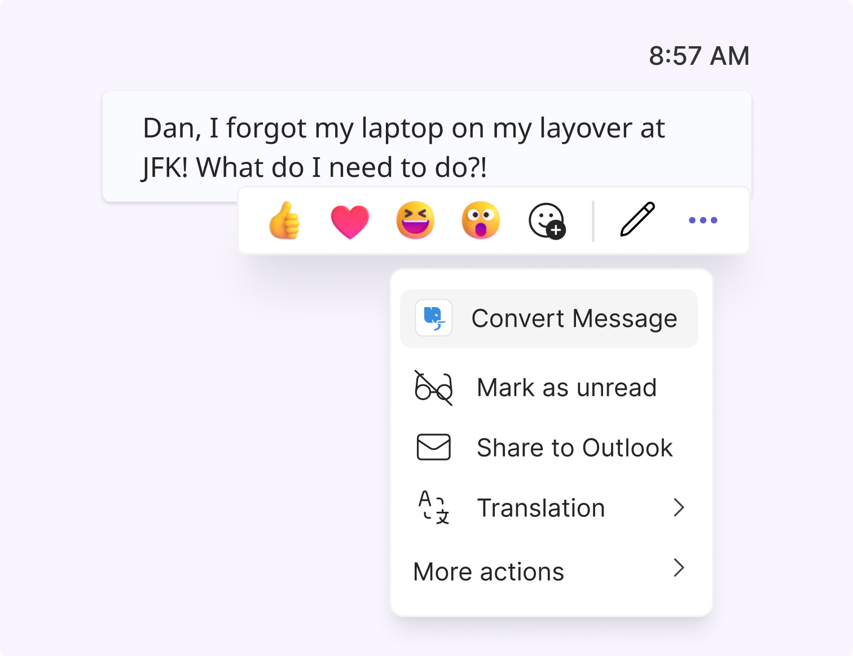
Task: React with the surprised face emoji
Action: [x=481, y=220]
